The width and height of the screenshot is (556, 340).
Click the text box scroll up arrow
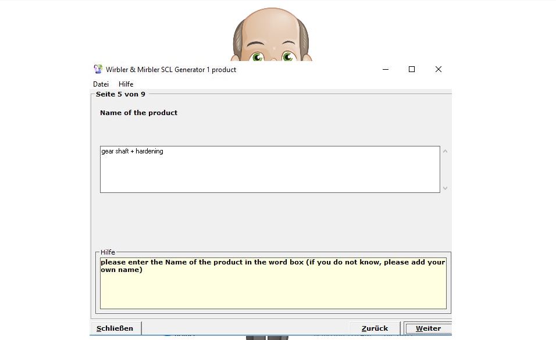point(445,151)
